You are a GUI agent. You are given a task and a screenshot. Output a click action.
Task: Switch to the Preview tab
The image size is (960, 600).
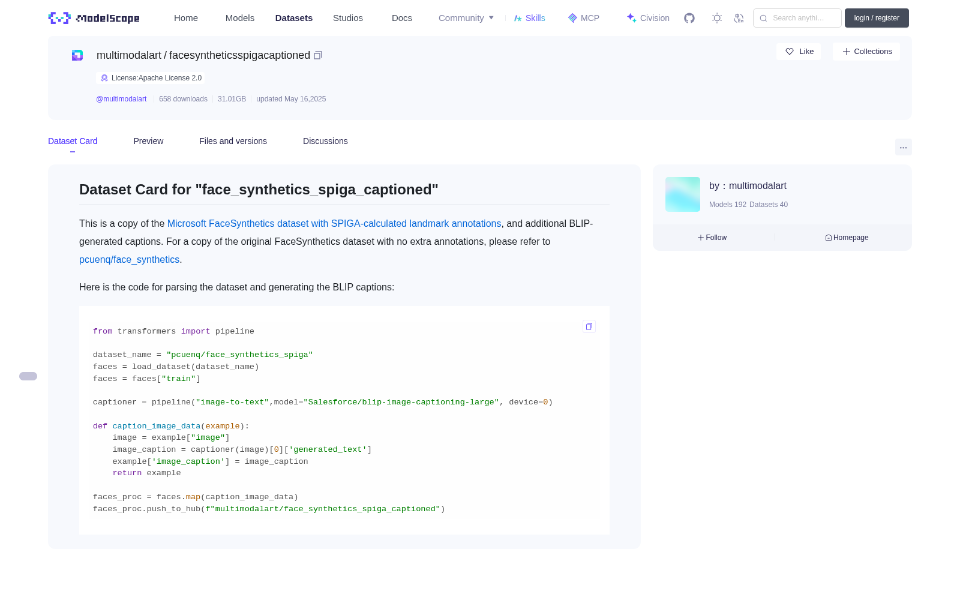tap(148, 141)
